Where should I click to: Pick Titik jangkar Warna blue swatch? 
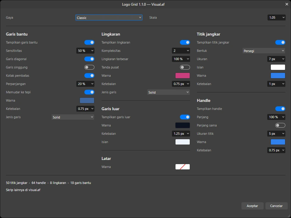point(278,76)
